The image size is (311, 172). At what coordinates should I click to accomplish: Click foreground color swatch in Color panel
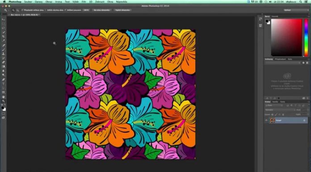coord(267,21)
